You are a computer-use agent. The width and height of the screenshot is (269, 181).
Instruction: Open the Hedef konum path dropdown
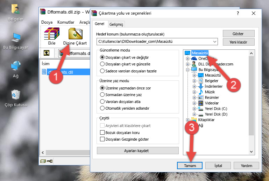pyautogui.click(x=215, y=42)
